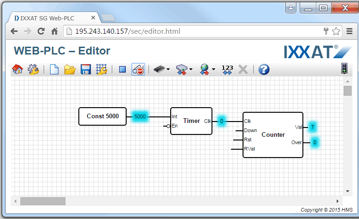The image size is (359, 219).
Task: Click the Chrome user profile button
Action: click(x=291, y=8)
